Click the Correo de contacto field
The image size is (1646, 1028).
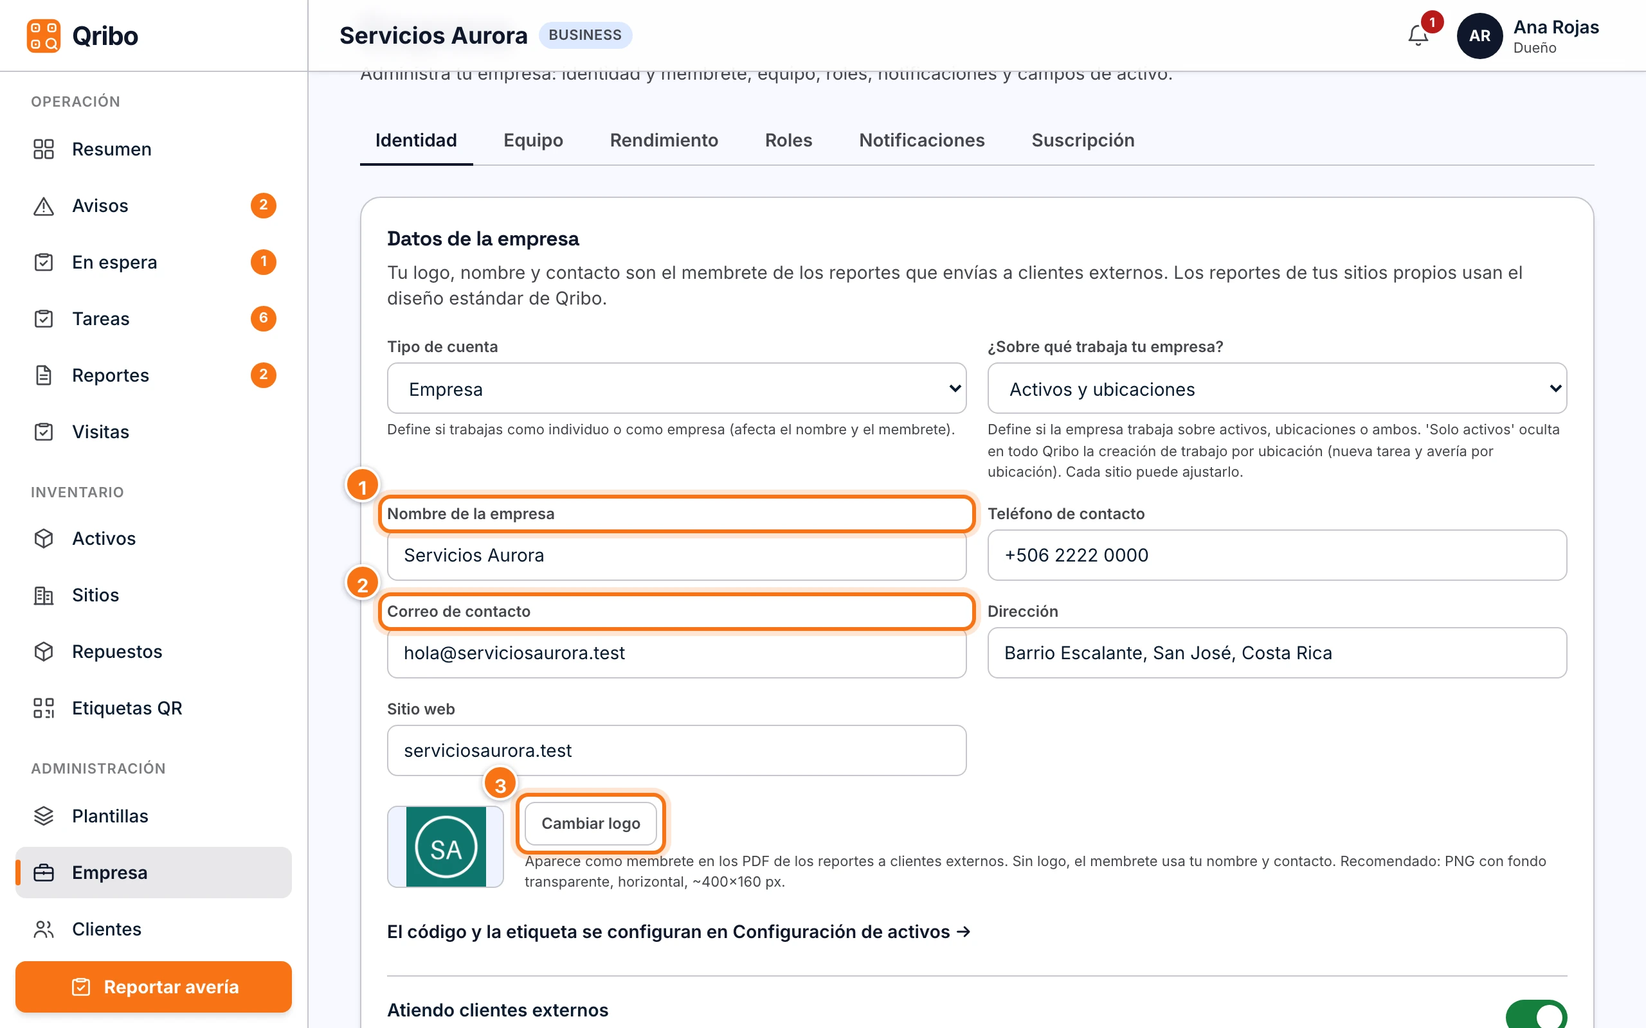(676, 653)
